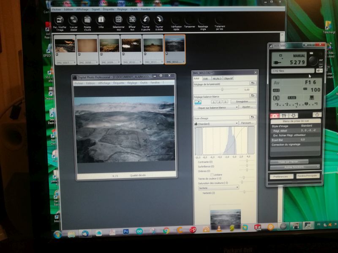Pick the white balance eyedropper tool

pos(198,102)
